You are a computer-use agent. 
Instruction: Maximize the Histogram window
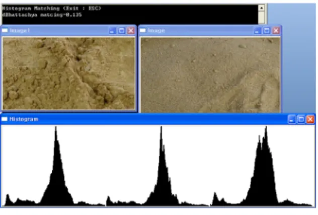click(x=301, y=119)
